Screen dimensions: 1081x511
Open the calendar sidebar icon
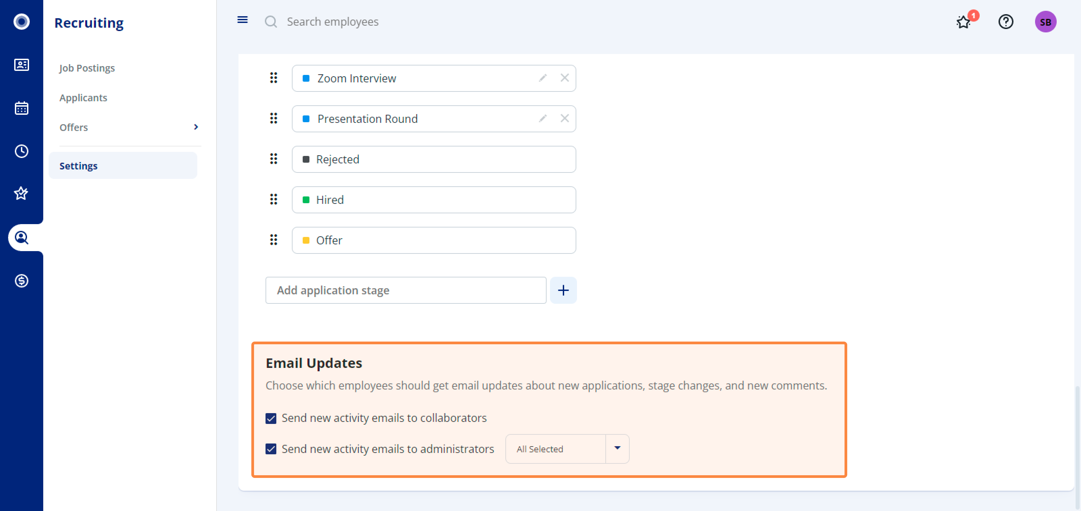pos(21,108)
